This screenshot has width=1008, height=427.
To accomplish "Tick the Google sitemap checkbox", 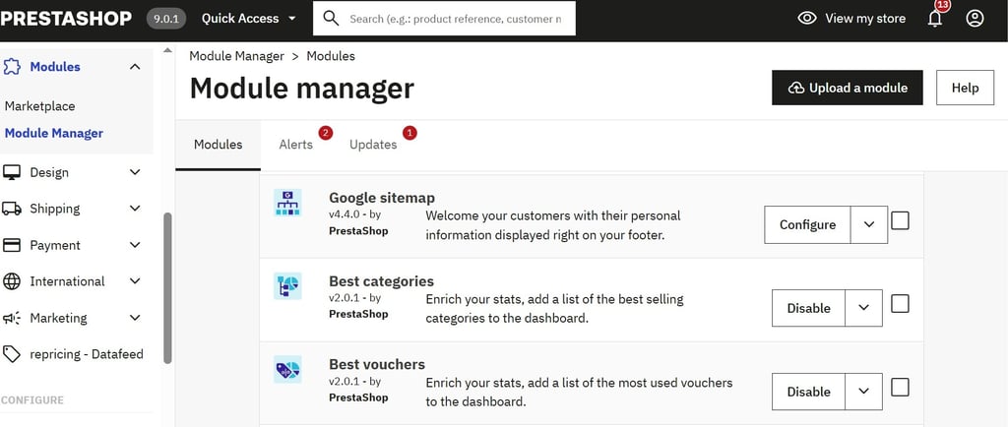I will (x=900, y=220).
